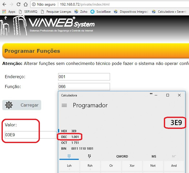This screenshot has width=189, height=173.
Task: Go to the browser home page icon
Action: [x=26, y=5]
